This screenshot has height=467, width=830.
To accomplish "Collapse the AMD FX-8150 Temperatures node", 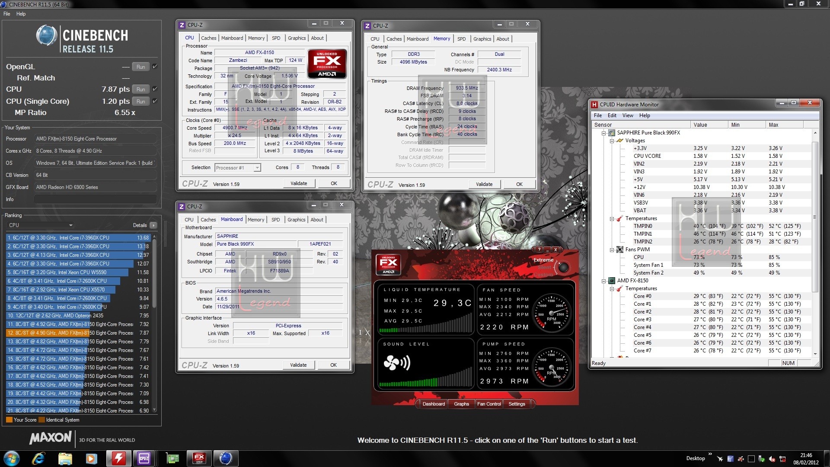I will [x=612, y=289].
